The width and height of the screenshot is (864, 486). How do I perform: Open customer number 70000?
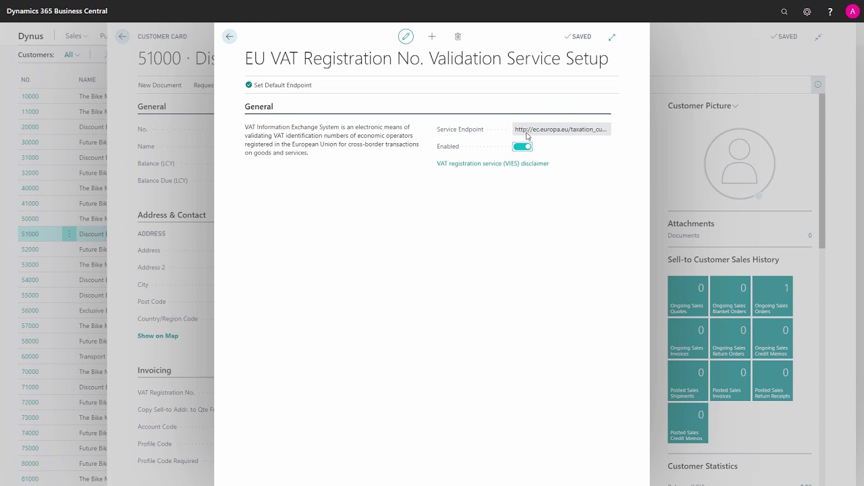(x=30, y=372)
